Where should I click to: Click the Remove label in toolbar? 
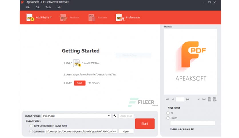103,17
